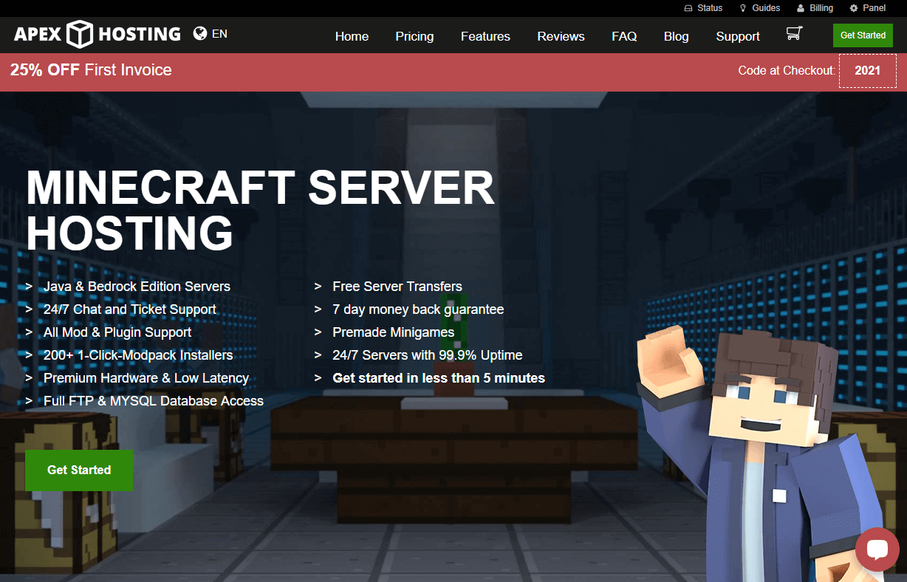Copy the 2021 checkout code box
Image resolution: width=907 pixels, height=582 pixels.
pos(867,71)
